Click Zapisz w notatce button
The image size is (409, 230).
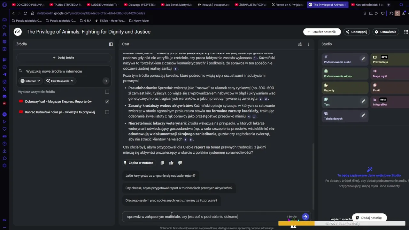139,163
